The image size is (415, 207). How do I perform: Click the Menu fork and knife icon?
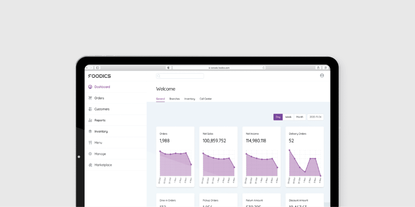pyautogui.click(x=90, y=143)
